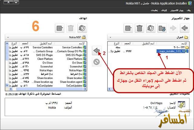Click phone list horizontal scrollbar left arrow
The image size is (194, 130).
(x=11, y=89)
